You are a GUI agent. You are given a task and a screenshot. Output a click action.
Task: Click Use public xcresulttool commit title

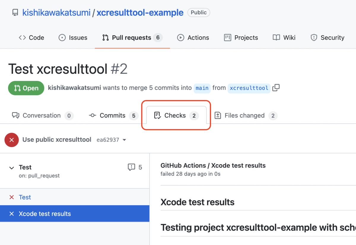[57, 139]
